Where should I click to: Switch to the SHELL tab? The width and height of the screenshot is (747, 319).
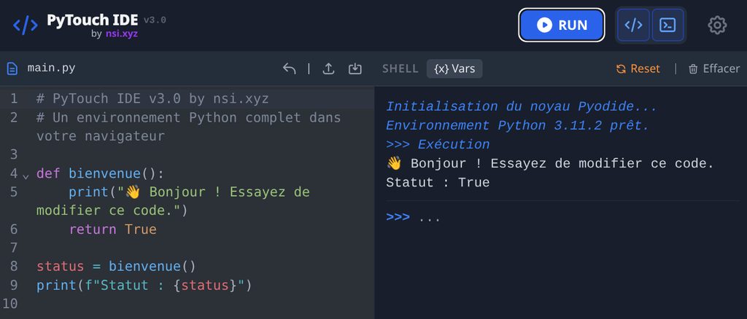400,68
